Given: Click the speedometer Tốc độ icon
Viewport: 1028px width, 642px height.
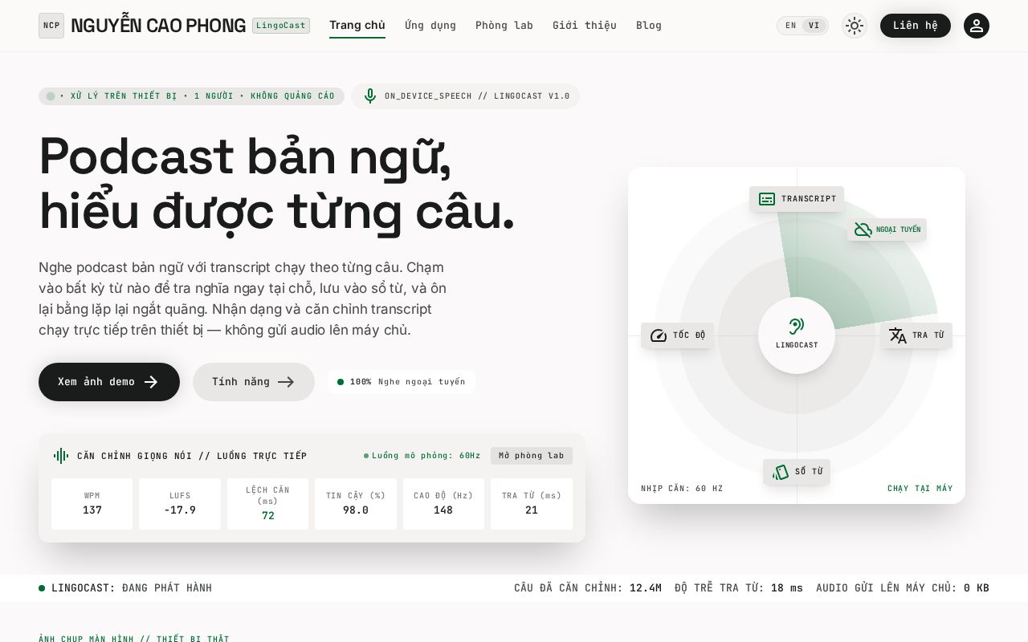Looking at the screenshot, I should coord(659,335).
